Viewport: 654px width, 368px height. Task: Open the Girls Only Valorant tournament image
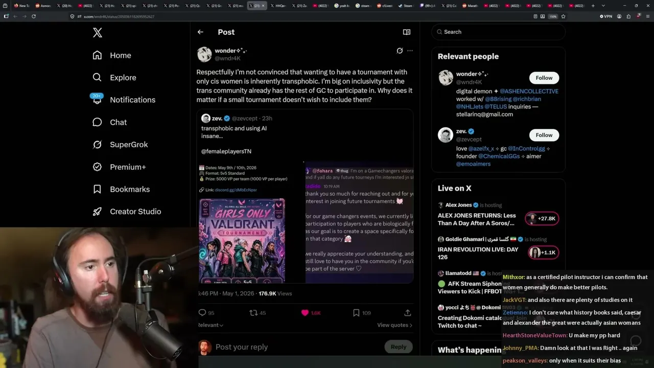pyautogui.click(x=242, y=240)
